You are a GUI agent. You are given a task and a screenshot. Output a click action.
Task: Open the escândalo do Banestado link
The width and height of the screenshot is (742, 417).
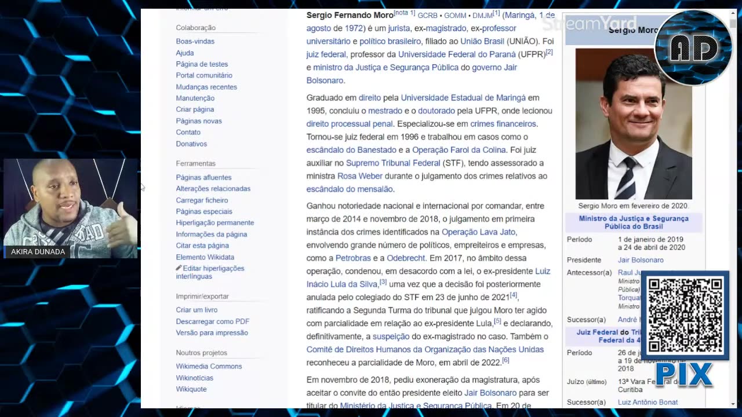click(x=351, y=150)
